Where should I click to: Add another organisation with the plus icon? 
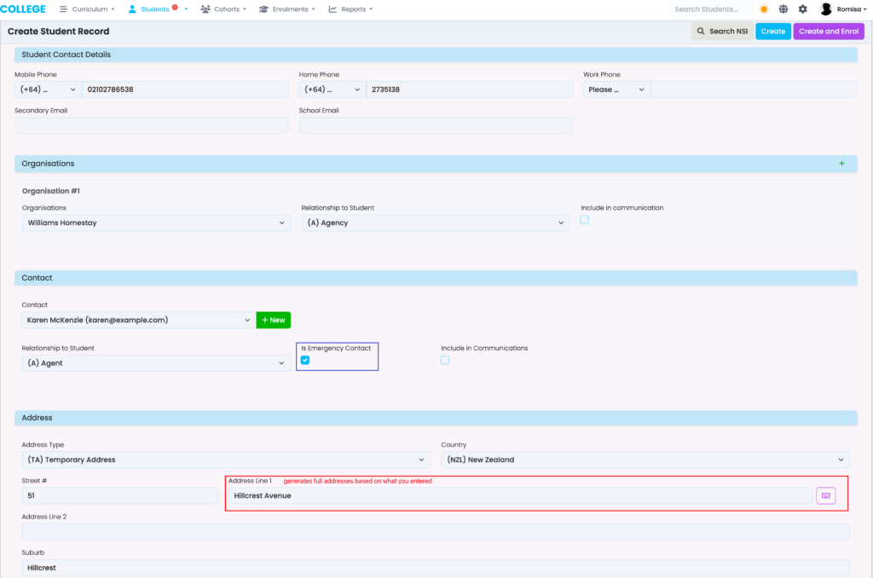[841, 164]
